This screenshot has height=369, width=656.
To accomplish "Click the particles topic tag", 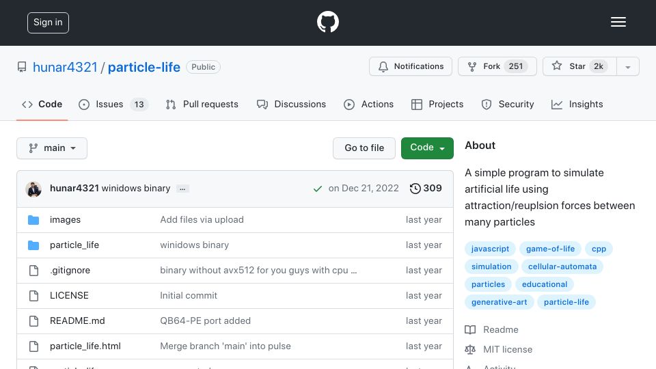I will [x=488, y=284].
